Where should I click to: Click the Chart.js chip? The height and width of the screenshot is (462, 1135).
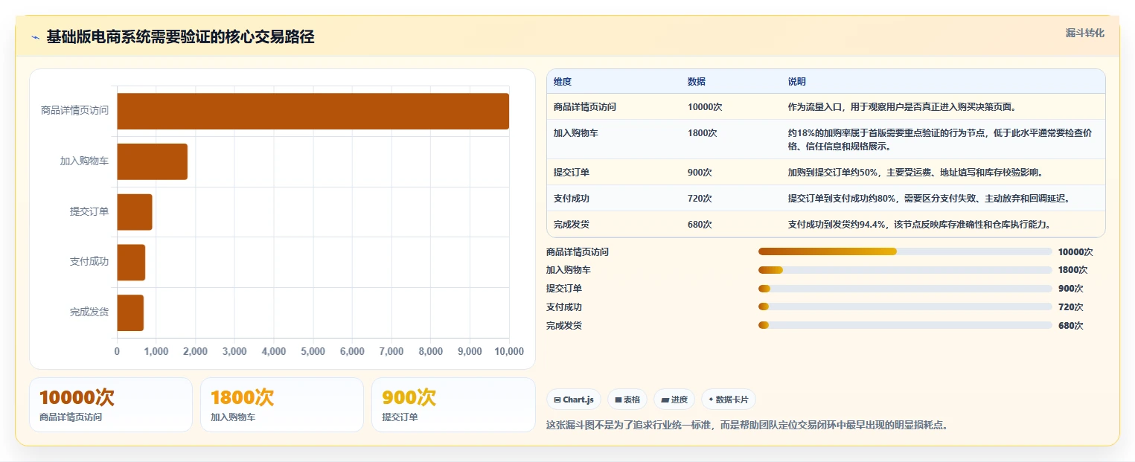pos(574,400)
